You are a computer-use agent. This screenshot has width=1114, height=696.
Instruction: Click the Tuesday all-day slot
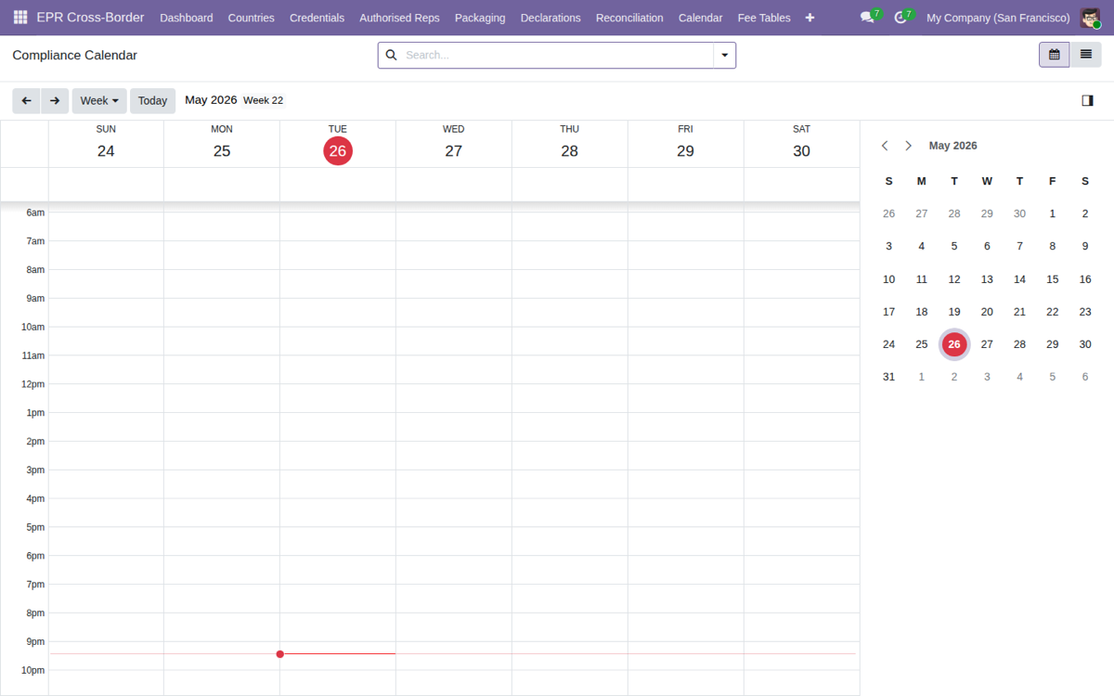coord(338,184)
